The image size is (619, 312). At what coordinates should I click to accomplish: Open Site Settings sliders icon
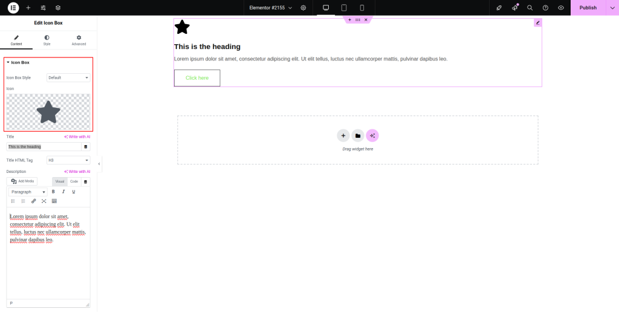(x=43, y=8)
